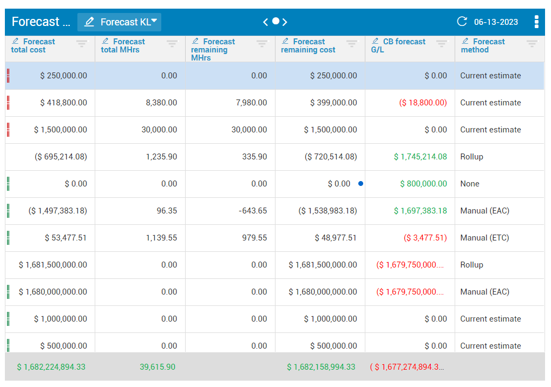Image resolution: width=551 pixels, height=387 pixels.
Task: Edit the 8,380.00 total MHrs cell
Action: click(x=161, y=103)
